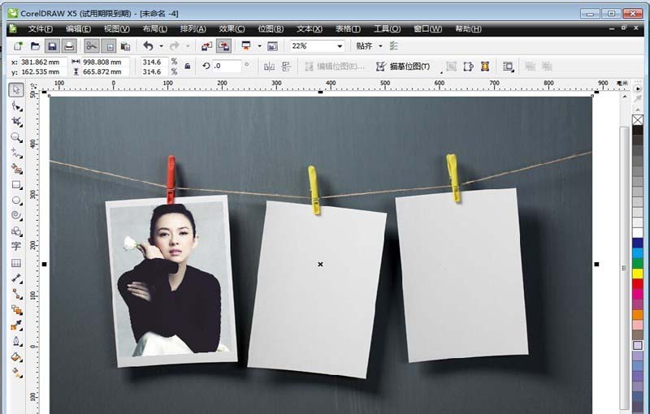Click the no-fill X swatch
This screenshot has height=414, width=650.
tap(638, 120)
